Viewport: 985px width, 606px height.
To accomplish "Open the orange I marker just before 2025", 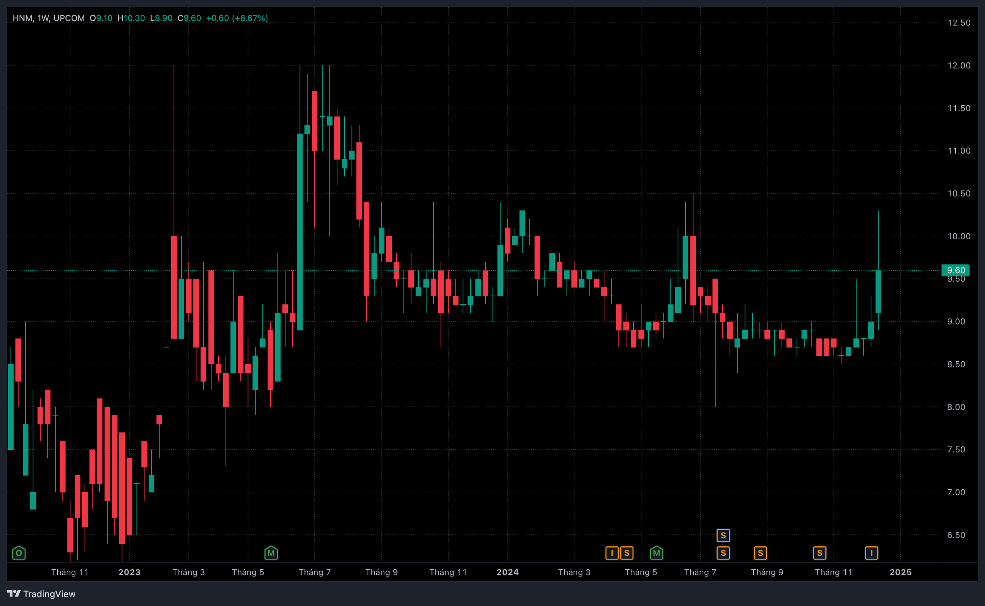I will 871,553.
